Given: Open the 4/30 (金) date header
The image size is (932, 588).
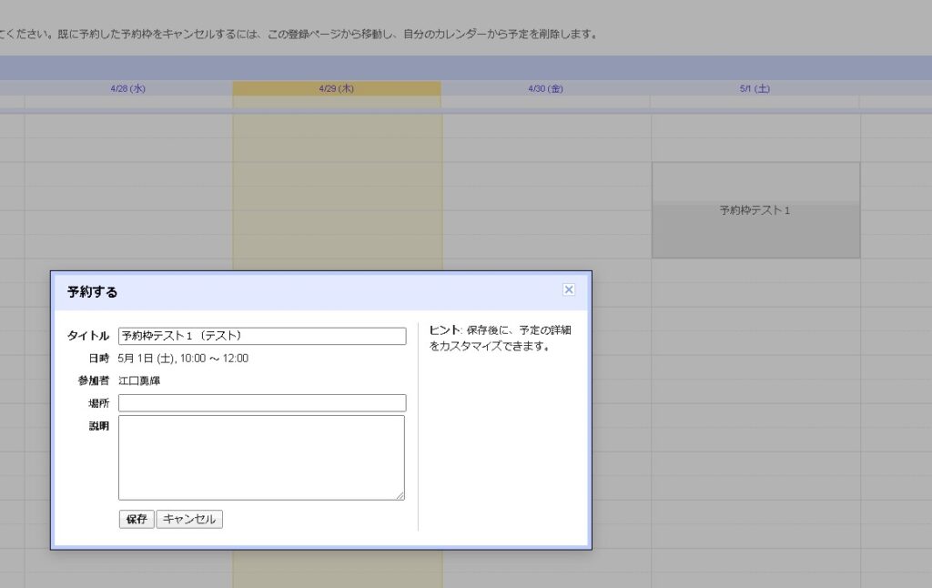Looking at the screenshot, I should [546, 88].
